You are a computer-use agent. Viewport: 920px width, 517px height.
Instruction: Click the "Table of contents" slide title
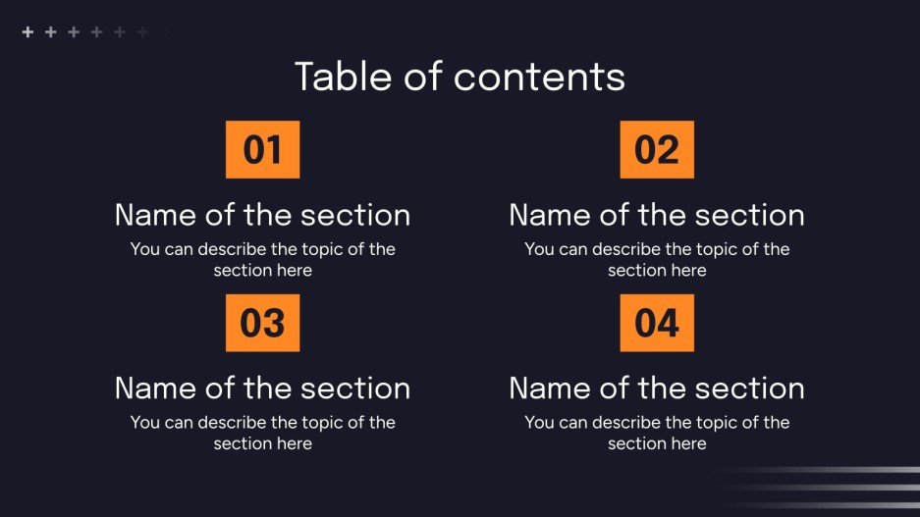click(460, 77)
